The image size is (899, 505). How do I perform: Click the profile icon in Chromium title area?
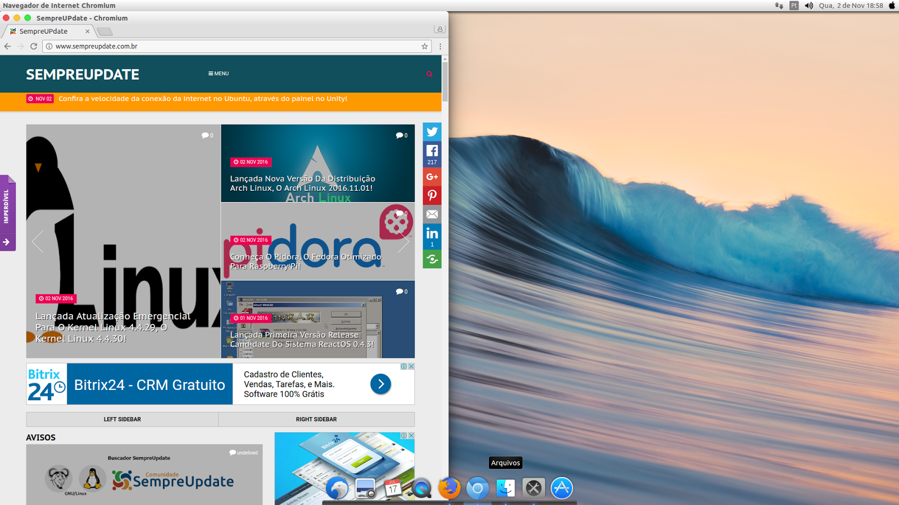point(440,29)
